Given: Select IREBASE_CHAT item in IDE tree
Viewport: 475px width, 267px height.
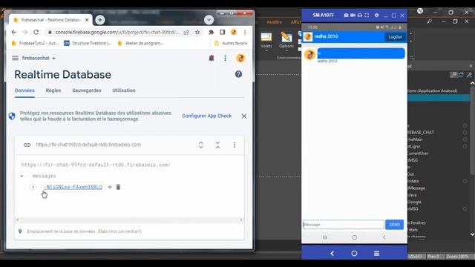Looking at the screenshot, I should (421, 132).
